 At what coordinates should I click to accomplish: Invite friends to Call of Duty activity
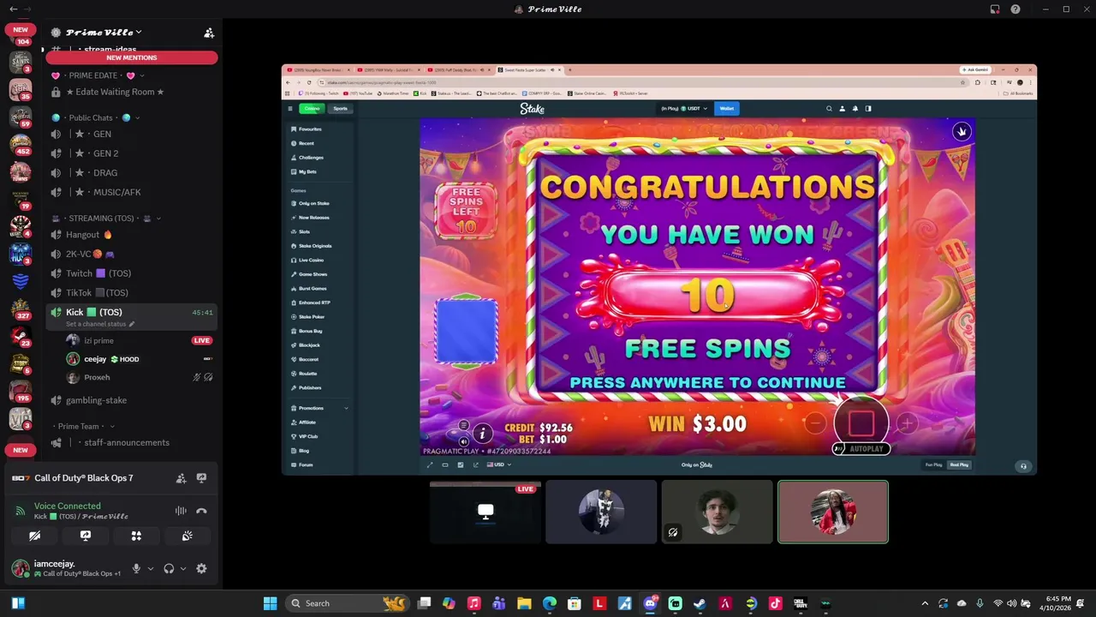(181, 478)
